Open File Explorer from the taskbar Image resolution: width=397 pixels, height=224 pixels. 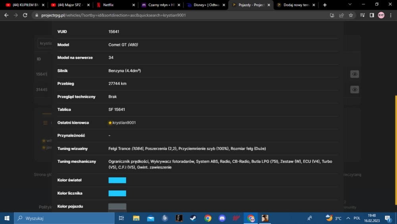(136, 218)
